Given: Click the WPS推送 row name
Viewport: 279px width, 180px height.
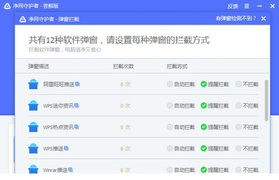Looking at the screenshot, I should pos(53,148).
